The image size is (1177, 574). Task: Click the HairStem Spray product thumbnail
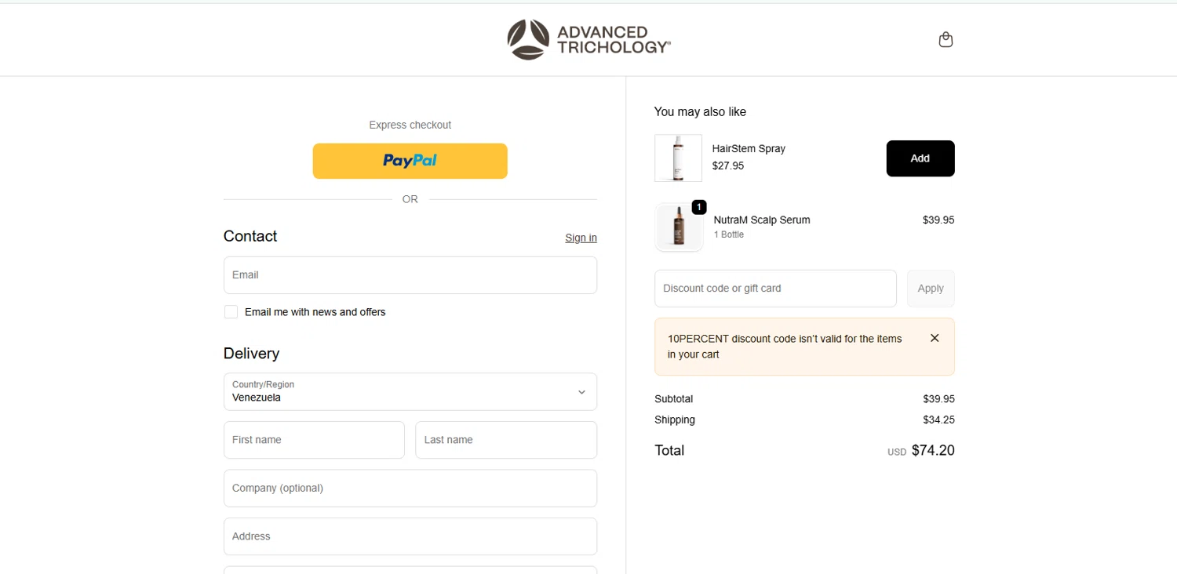[678, 158]
